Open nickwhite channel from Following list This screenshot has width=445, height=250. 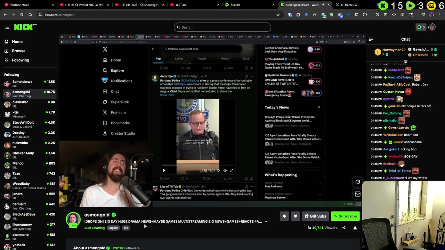pos(29,145)
